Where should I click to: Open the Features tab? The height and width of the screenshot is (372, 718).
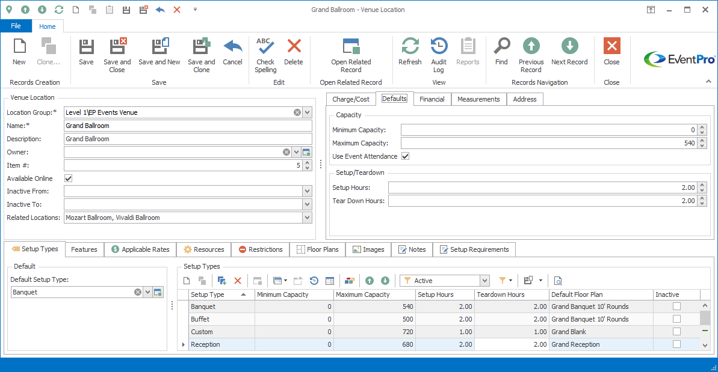84,249
